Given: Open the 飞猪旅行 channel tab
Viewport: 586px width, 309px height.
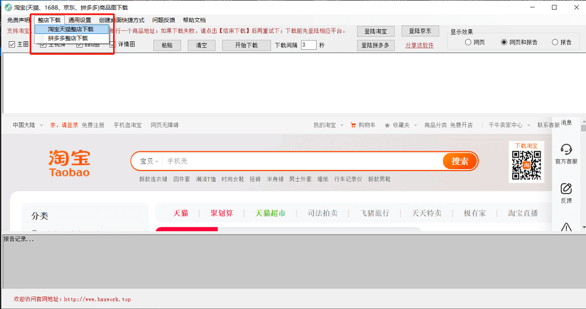Looking at the screenshot, I should coord(374,213).
